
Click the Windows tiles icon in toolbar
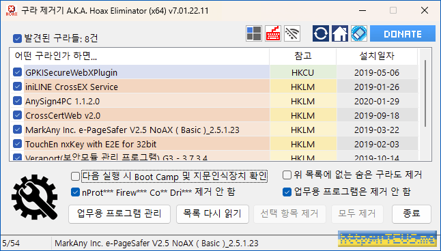pyautogui.click(x=254, y=33)
